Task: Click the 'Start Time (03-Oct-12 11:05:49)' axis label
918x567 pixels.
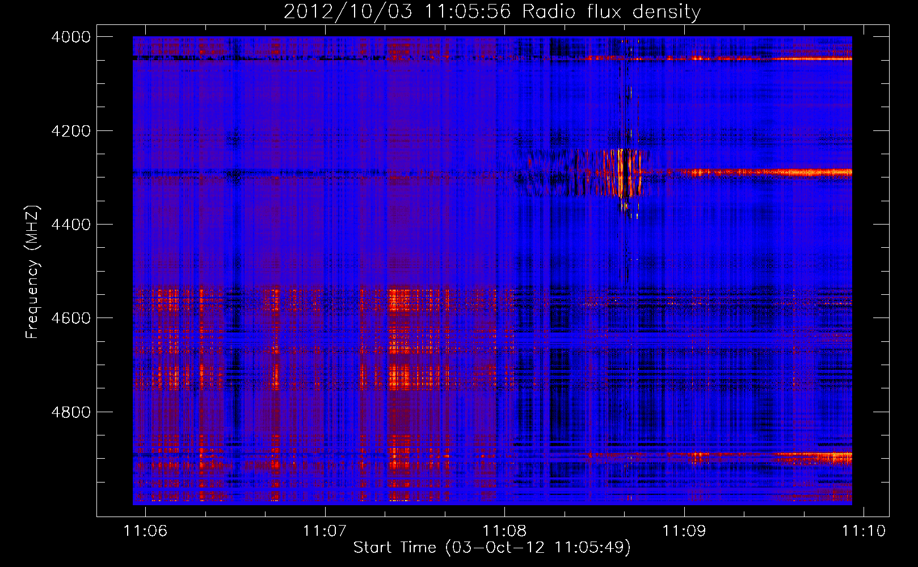Action: (492, 548)
